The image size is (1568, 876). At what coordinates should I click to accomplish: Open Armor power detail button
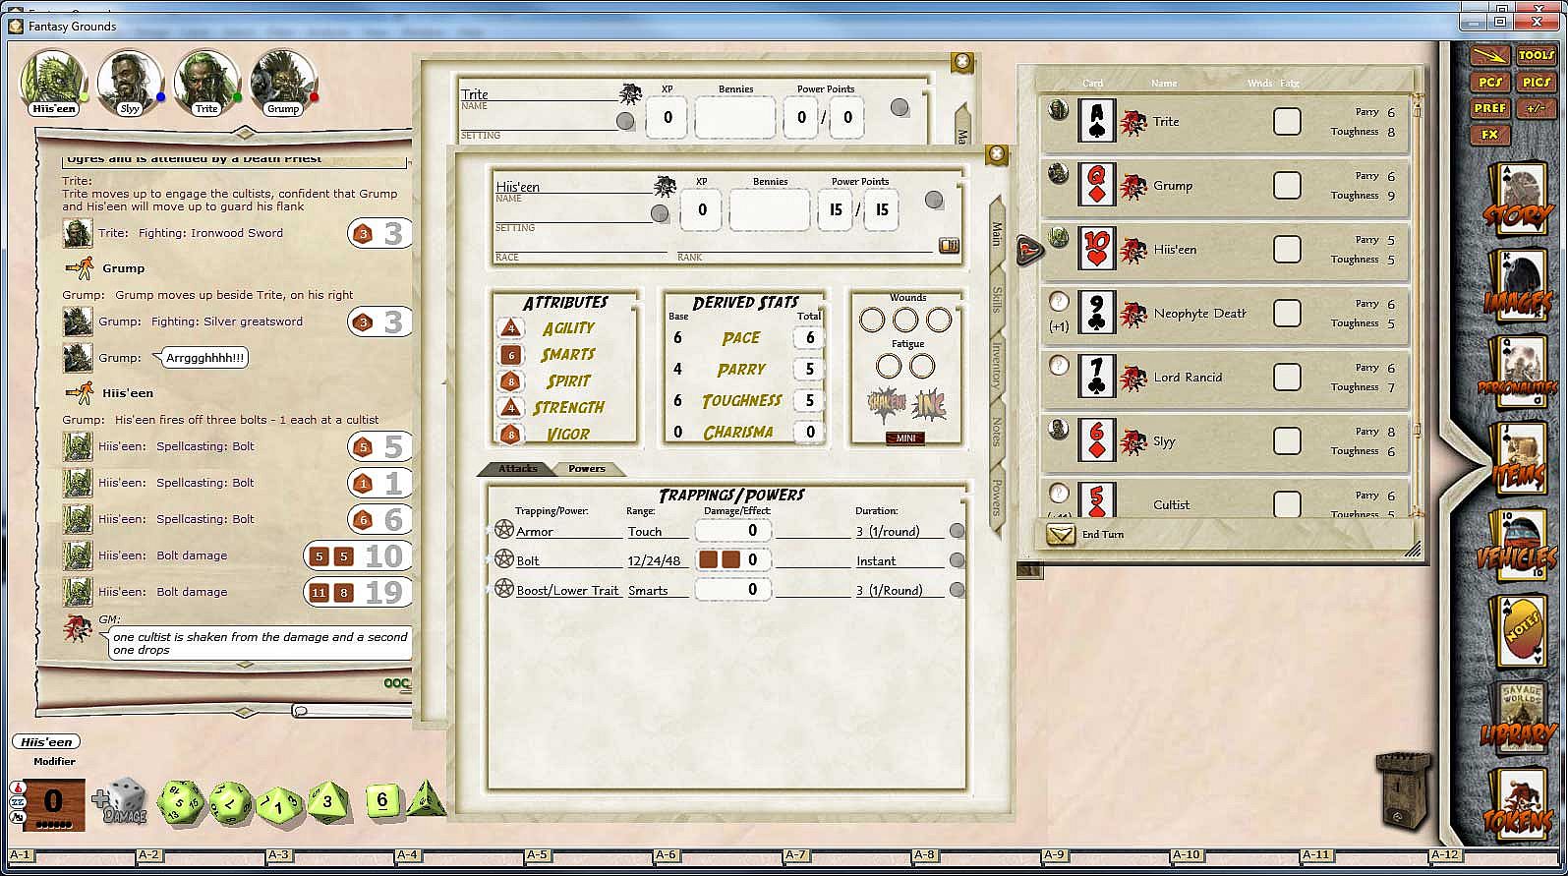(x=957, y=531)
